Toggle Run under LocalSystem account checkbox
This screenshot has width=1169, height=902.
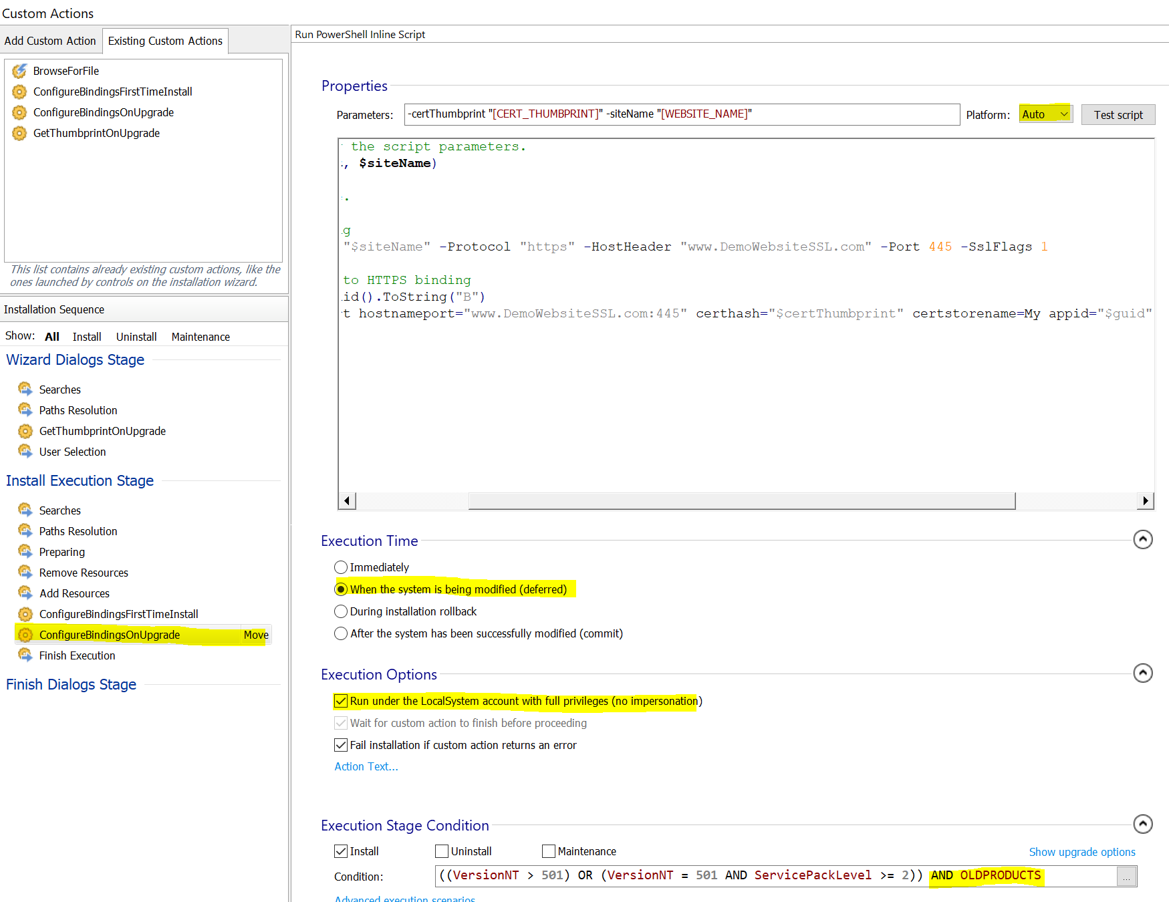[341, 701]
